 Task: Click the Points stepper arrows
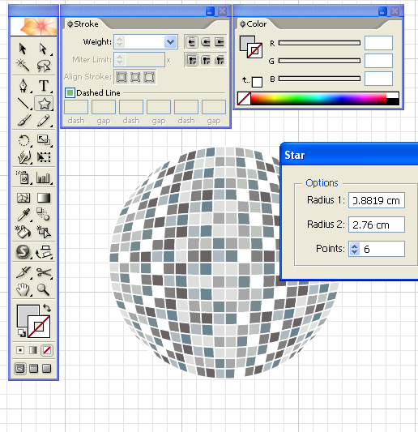coord(354,249)
